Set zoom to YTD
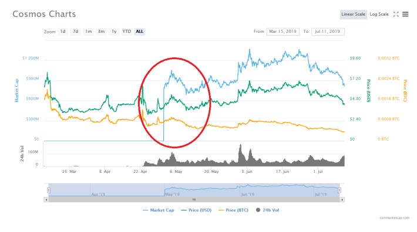This screenshot has width=417, height=232. pyautogui.click(x=127, y=32)
